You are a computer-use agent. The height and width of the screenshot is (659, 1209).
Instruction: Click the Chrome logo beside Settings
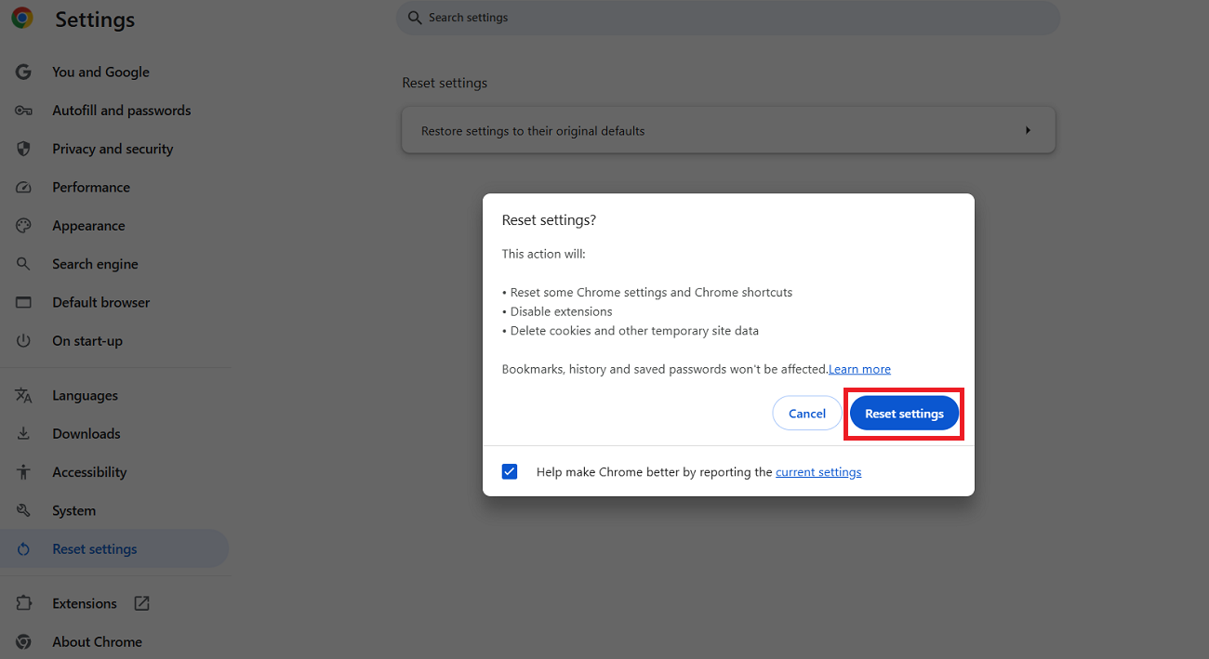pos(22,18)
